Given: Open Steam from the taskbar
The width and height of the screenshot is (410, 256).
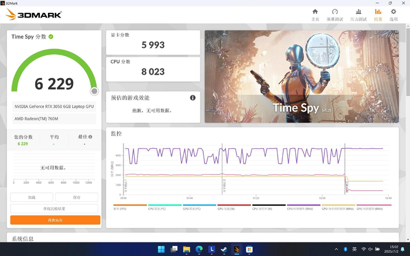Looking at the screenshot, I should tap(224, 249).
